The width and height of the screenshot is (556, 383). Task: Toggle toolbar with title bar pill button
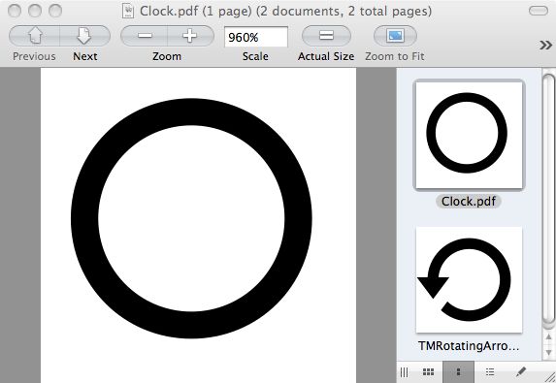539,11
